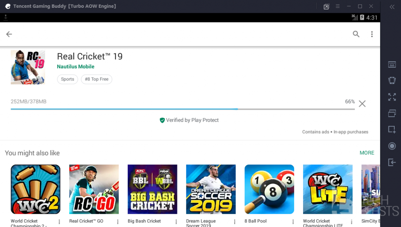Click the Tencent Gaming Buddy logo icon
The image size is (401, 227).
(8, 6)
